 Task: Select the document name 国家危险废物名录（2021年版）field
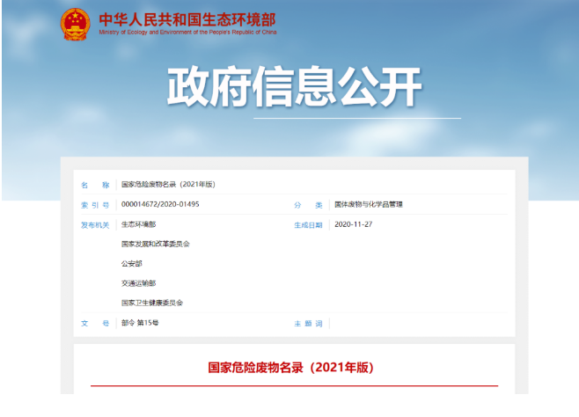(x=167, y=185)
